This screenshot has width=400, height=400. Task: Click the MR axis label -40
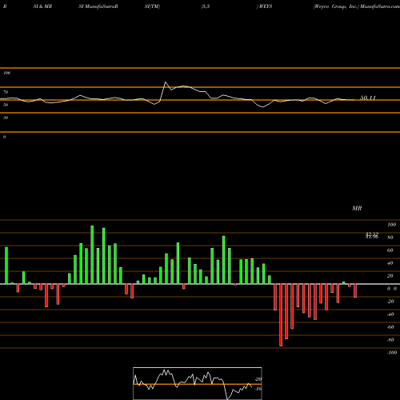(390, 314)
